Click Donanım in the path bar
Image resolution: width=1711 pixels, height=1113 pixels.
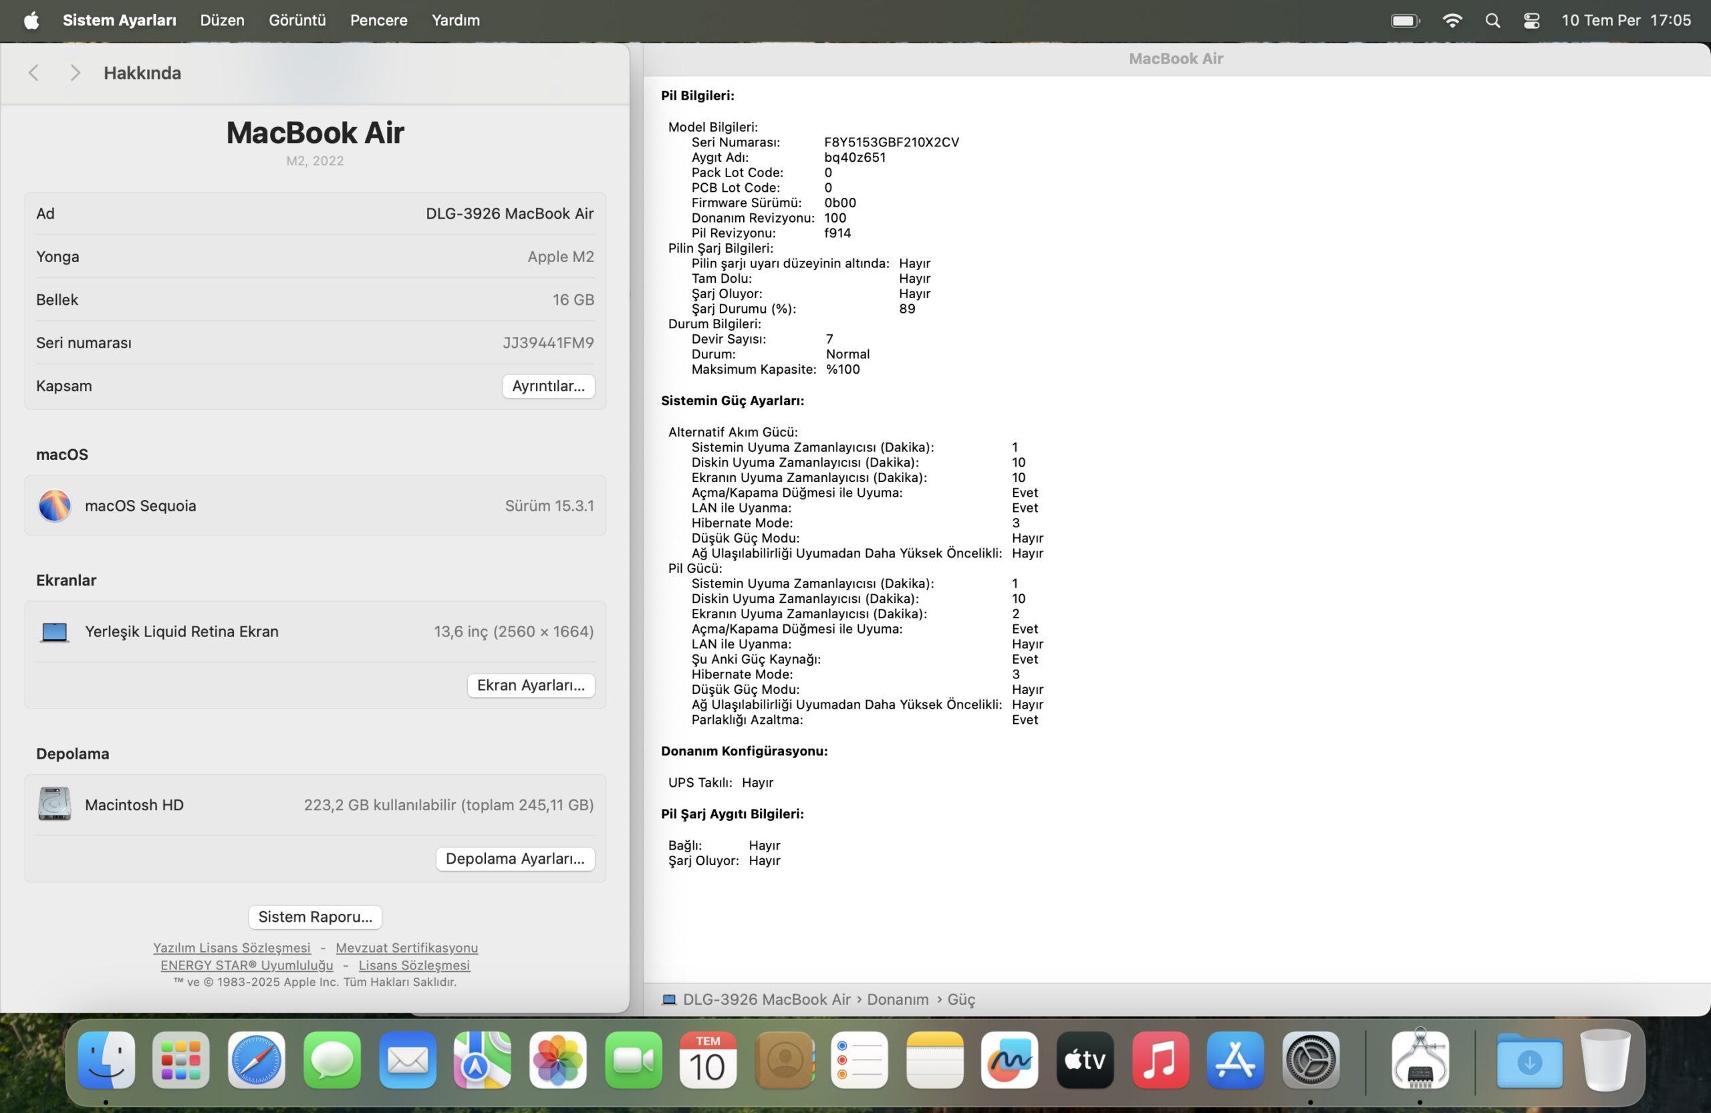click(897, 999)
